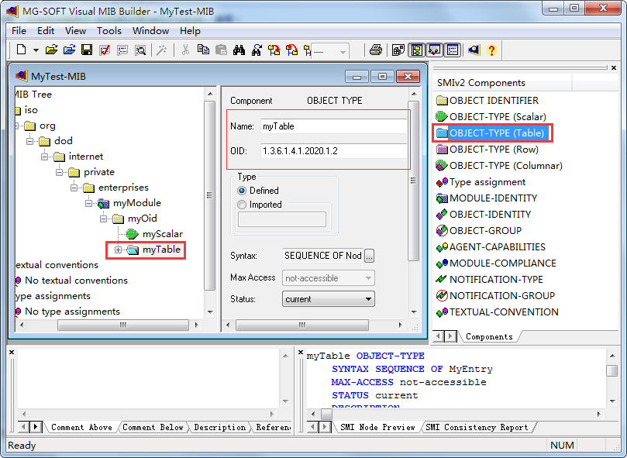Switch to the SMI Consistency Report tab

pos(476,426)
